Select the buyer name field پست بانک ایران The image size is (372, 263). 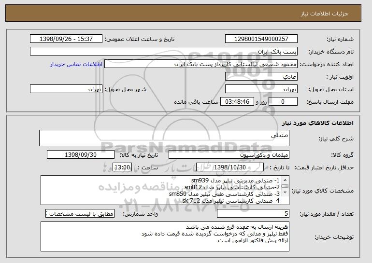point(164,52)
